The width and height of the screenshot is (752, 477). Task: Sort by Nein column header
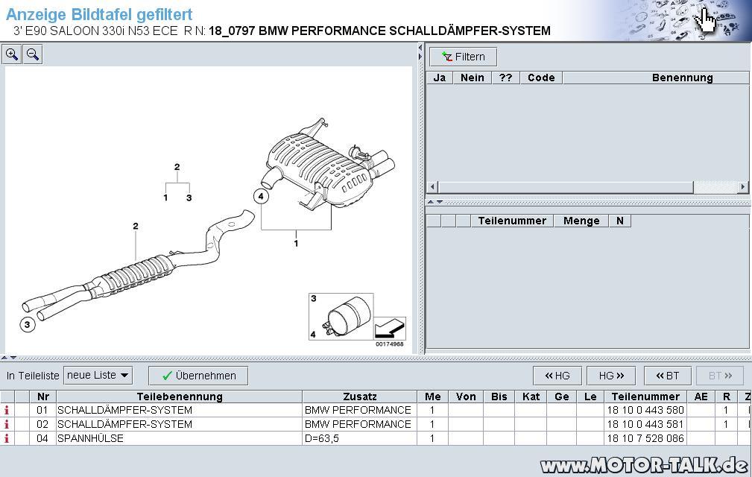pos(473,78)
